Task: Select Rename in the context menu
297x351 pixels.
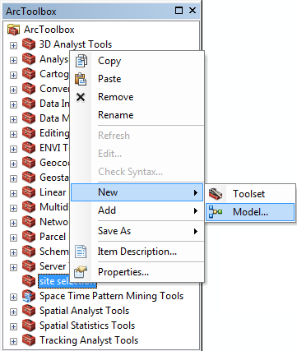Action: tap(137, 115)
